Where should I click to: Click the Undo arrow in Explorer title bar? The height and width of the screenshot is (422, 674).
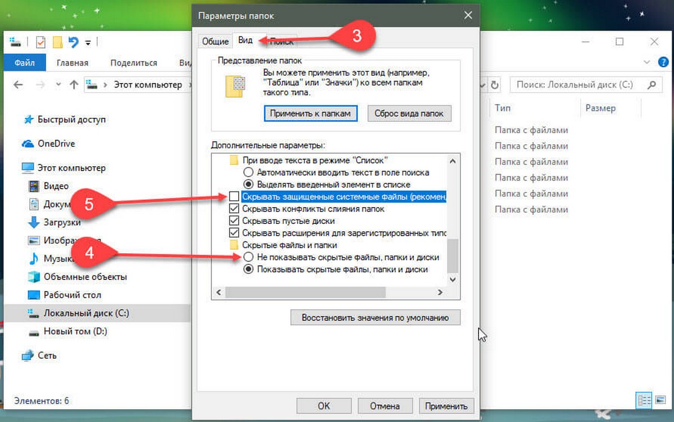click(x=73, y=42)
